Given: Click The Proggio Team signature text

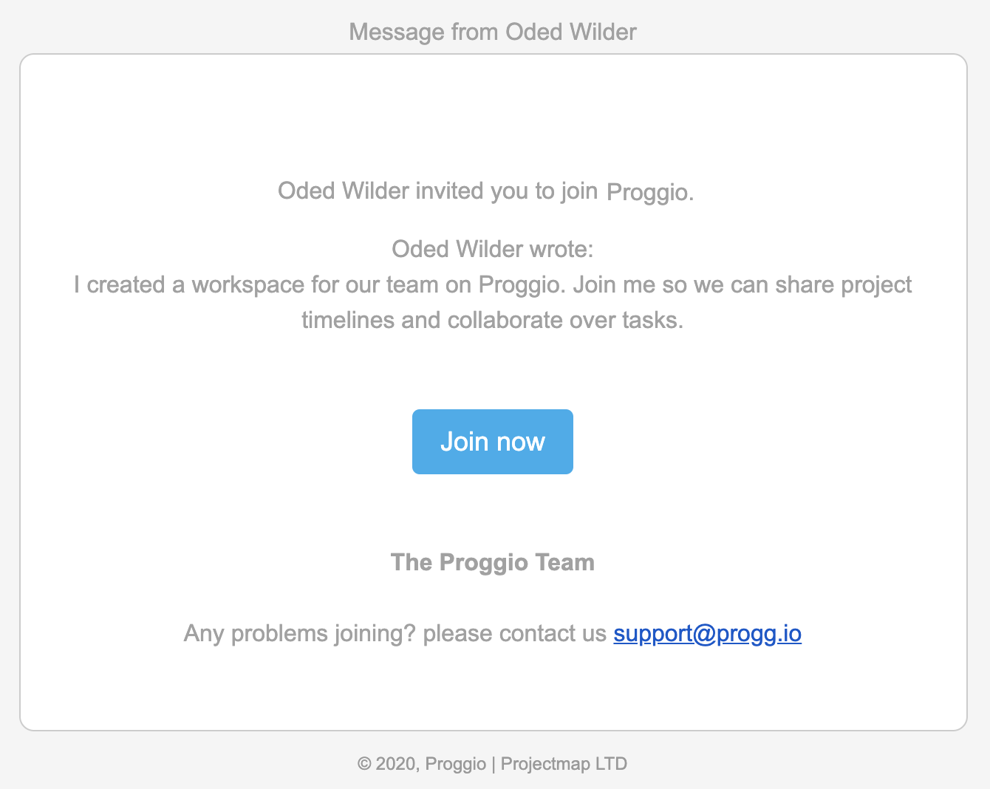Looking at the screenshot, I should pos(493,562).
